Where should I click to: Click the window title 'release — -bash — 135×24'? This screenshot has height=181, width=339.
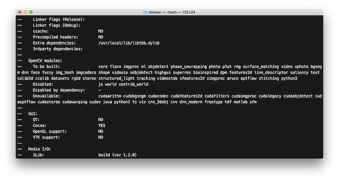point(172,12)
